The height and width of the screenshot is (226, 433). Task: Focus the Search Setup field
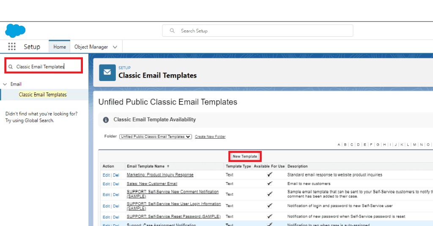pos(258,30)
